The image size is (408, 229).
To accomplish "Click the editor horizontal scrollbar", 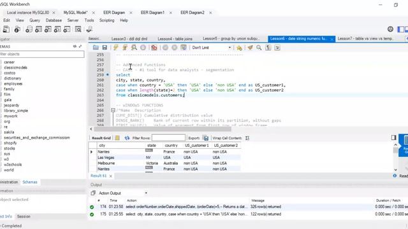I will click(x=163, y=129).
